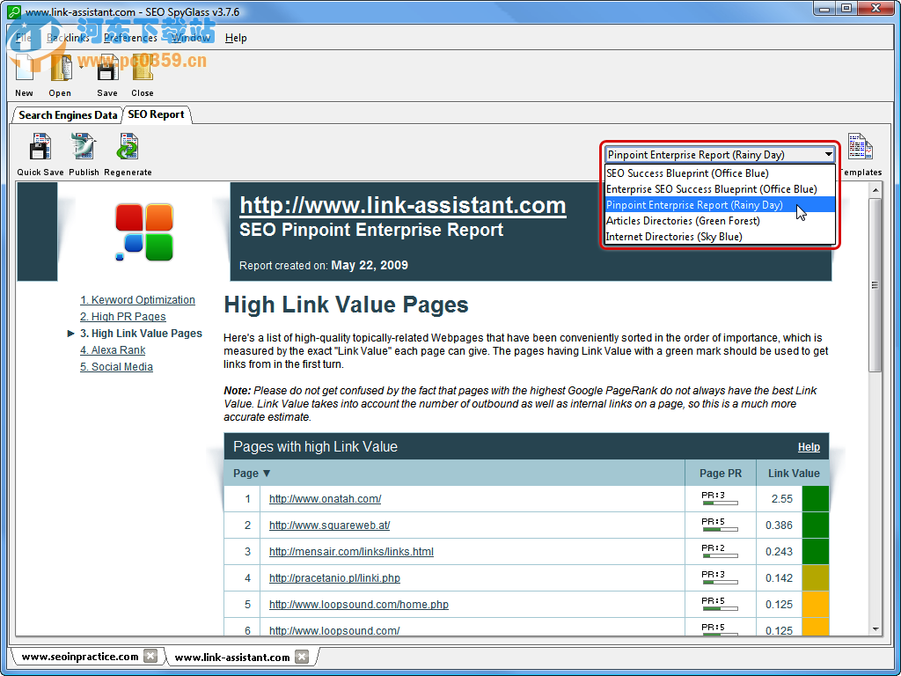Sort the table by Page column
Viewport: 901px width, 676px height.
(252, 473)
